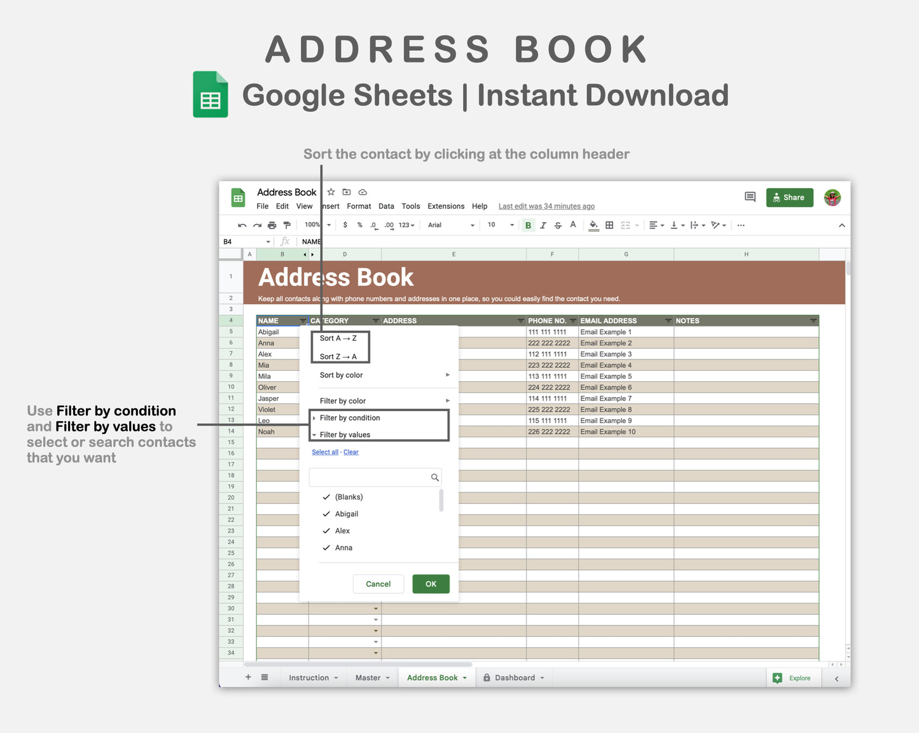
Task: Click the Select all filter link
Action: pos(324,452)
